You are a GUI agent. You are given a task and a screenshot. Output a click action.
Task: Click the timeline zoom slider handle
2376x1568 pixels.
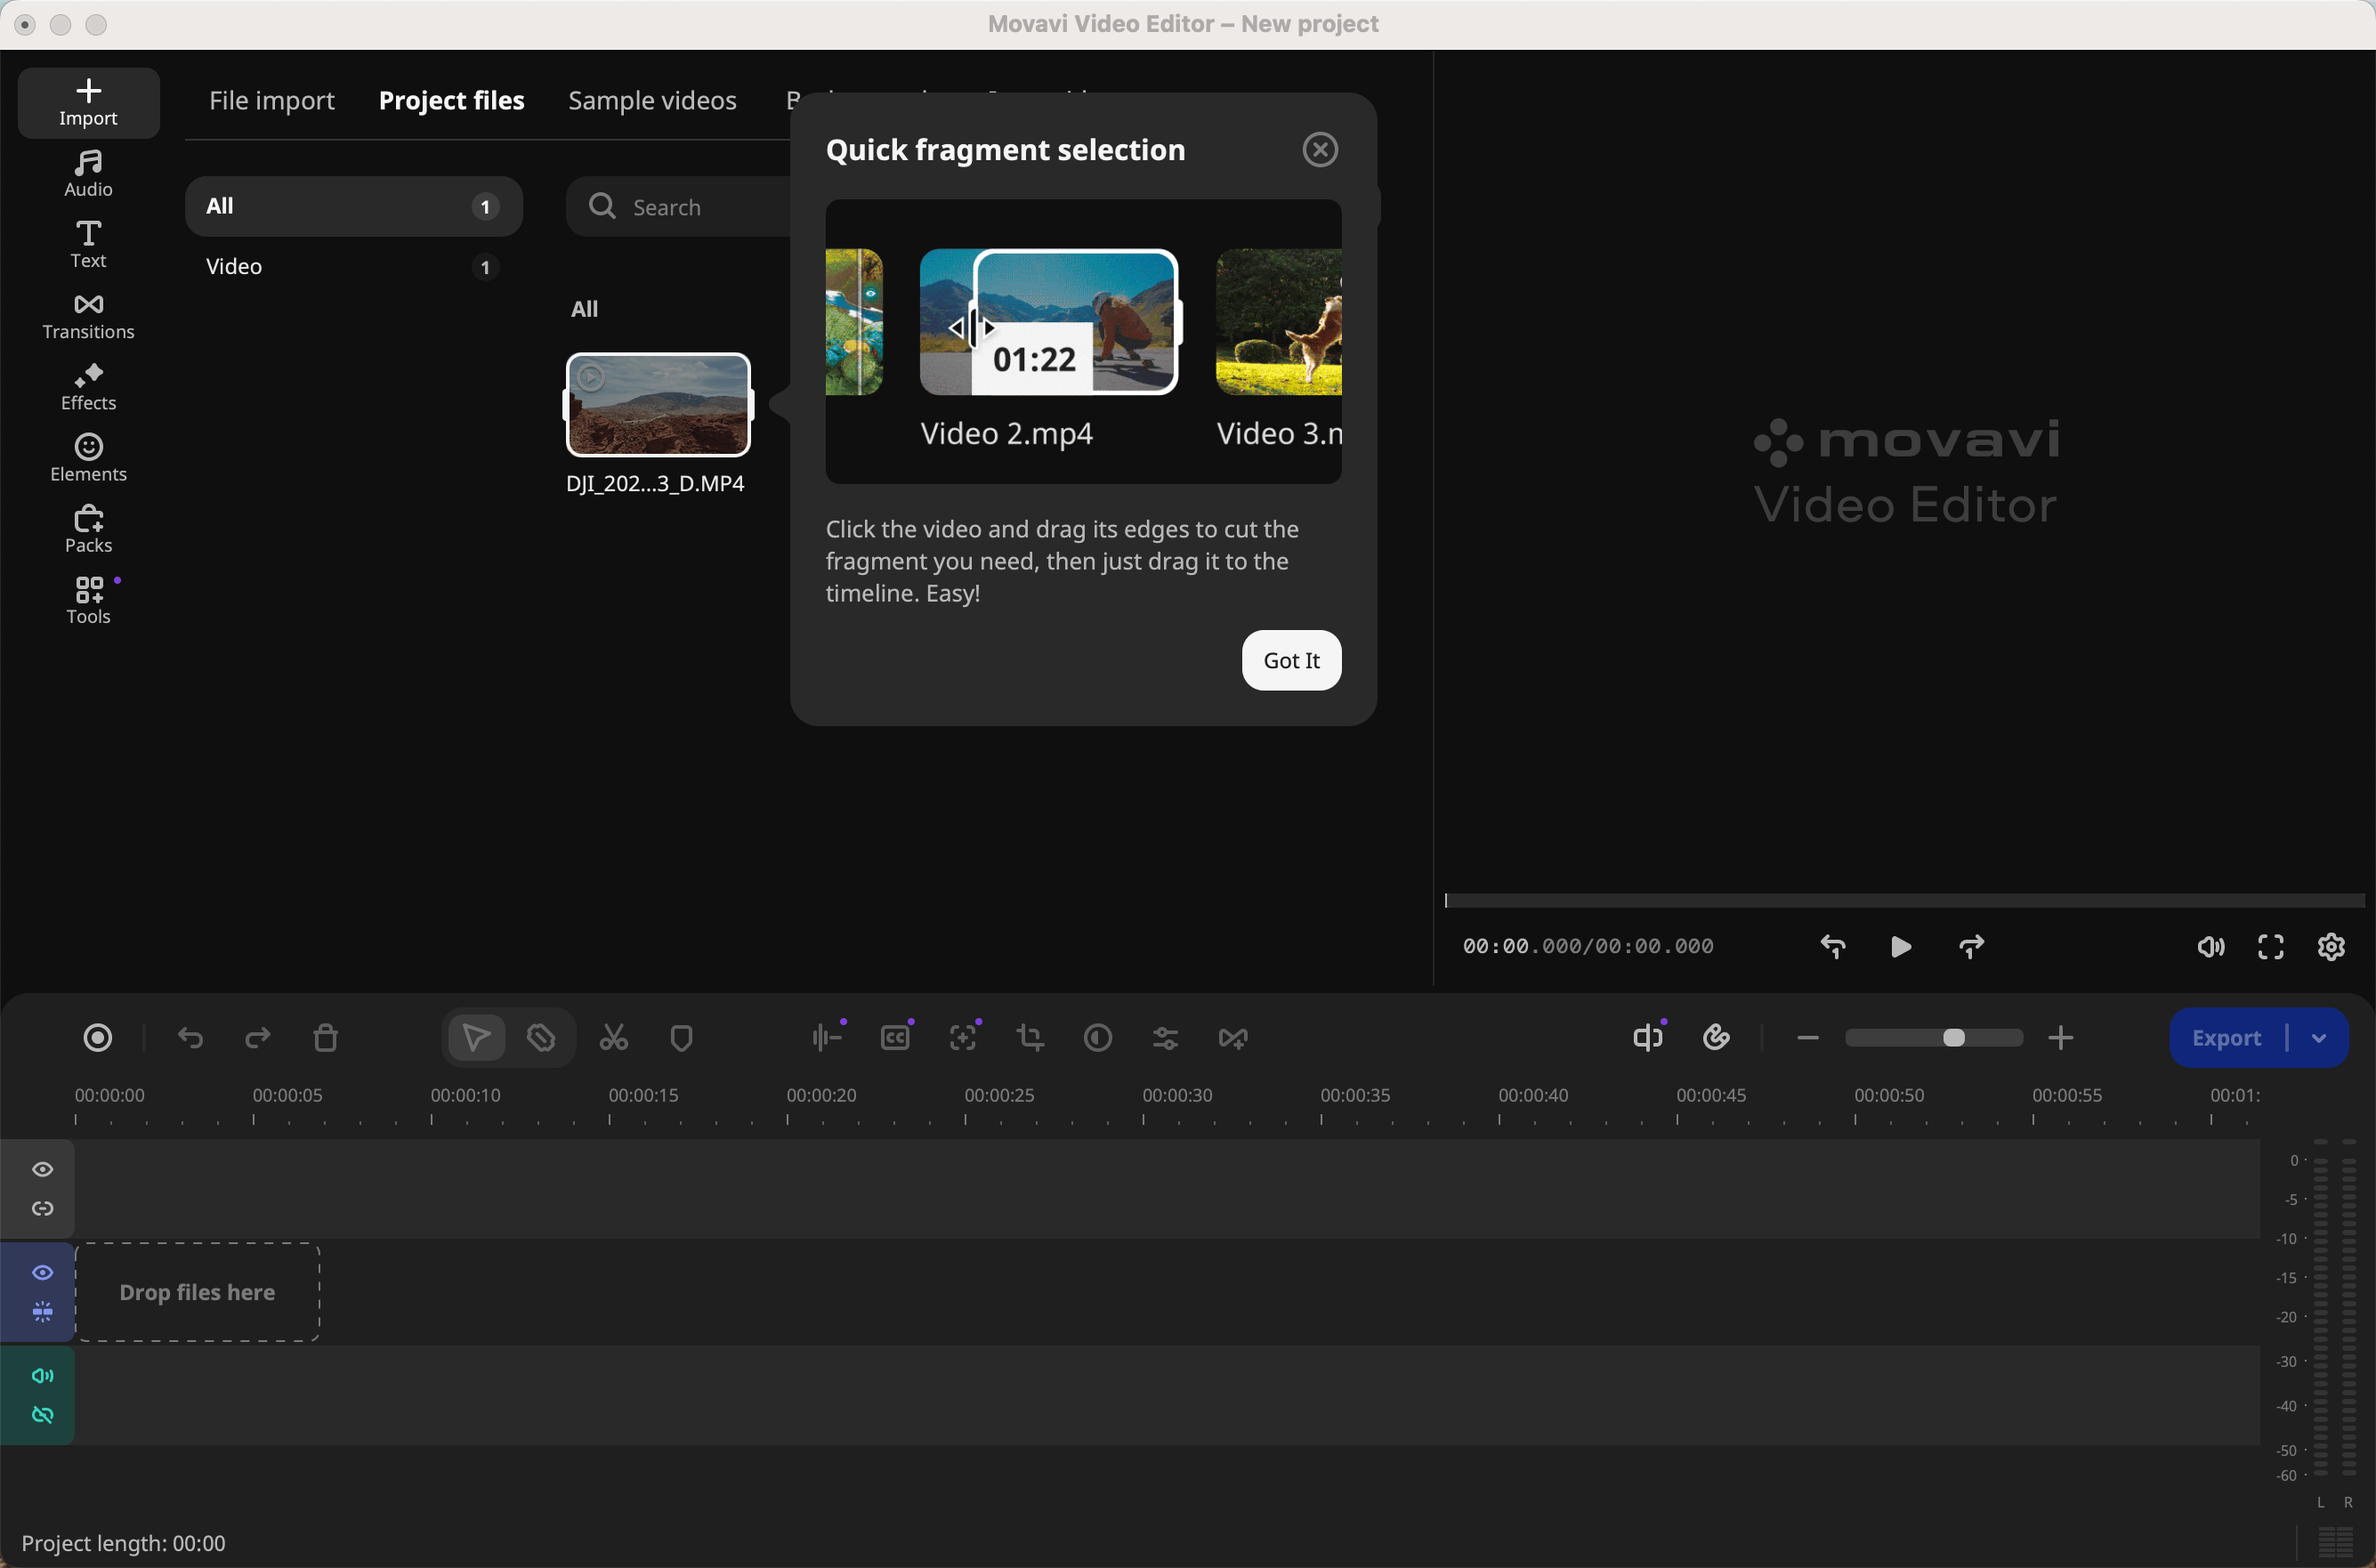(1953, 1038)
